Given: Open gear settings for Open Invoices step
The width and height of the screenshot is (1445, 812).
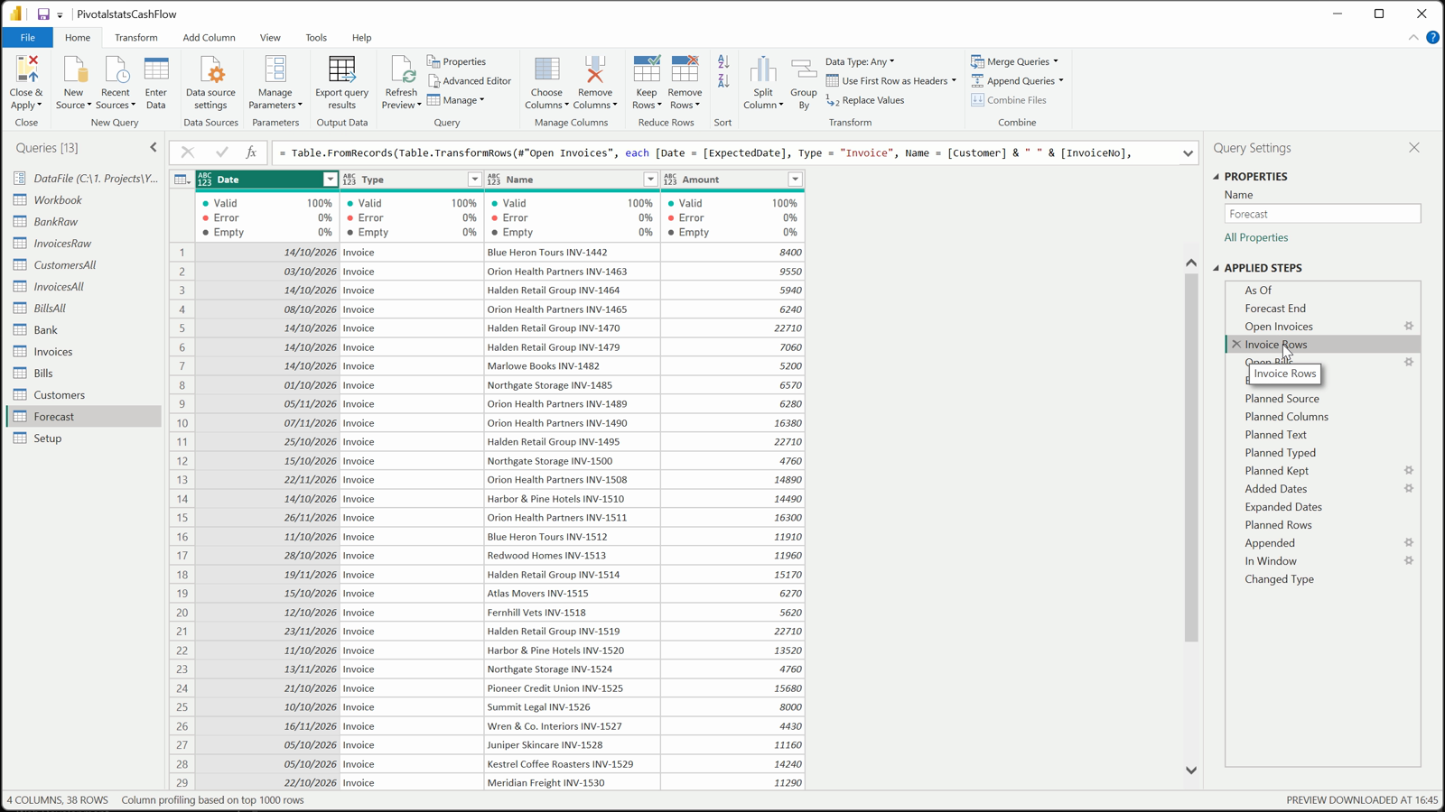Looking at the screenshot, I should tap(1408, 326).
